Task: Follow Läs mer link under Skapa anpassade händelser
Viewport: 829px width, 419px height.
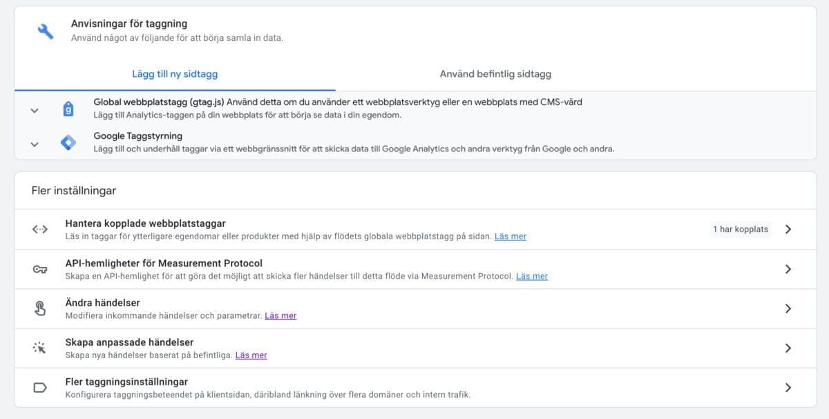Action: click(x=251, y=355)
